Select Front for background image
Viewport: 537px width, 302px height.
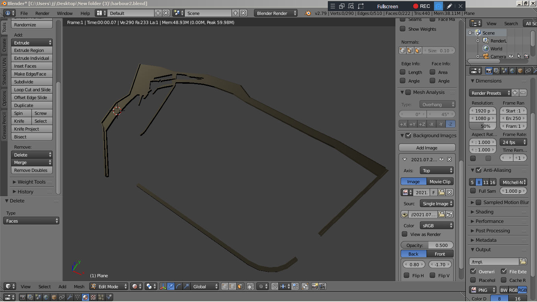(440, 254)
